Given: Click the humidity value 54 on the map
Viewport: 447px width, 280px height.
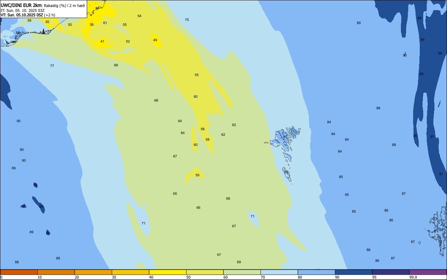Looking at the screenshot, I should tap(139, 16).
